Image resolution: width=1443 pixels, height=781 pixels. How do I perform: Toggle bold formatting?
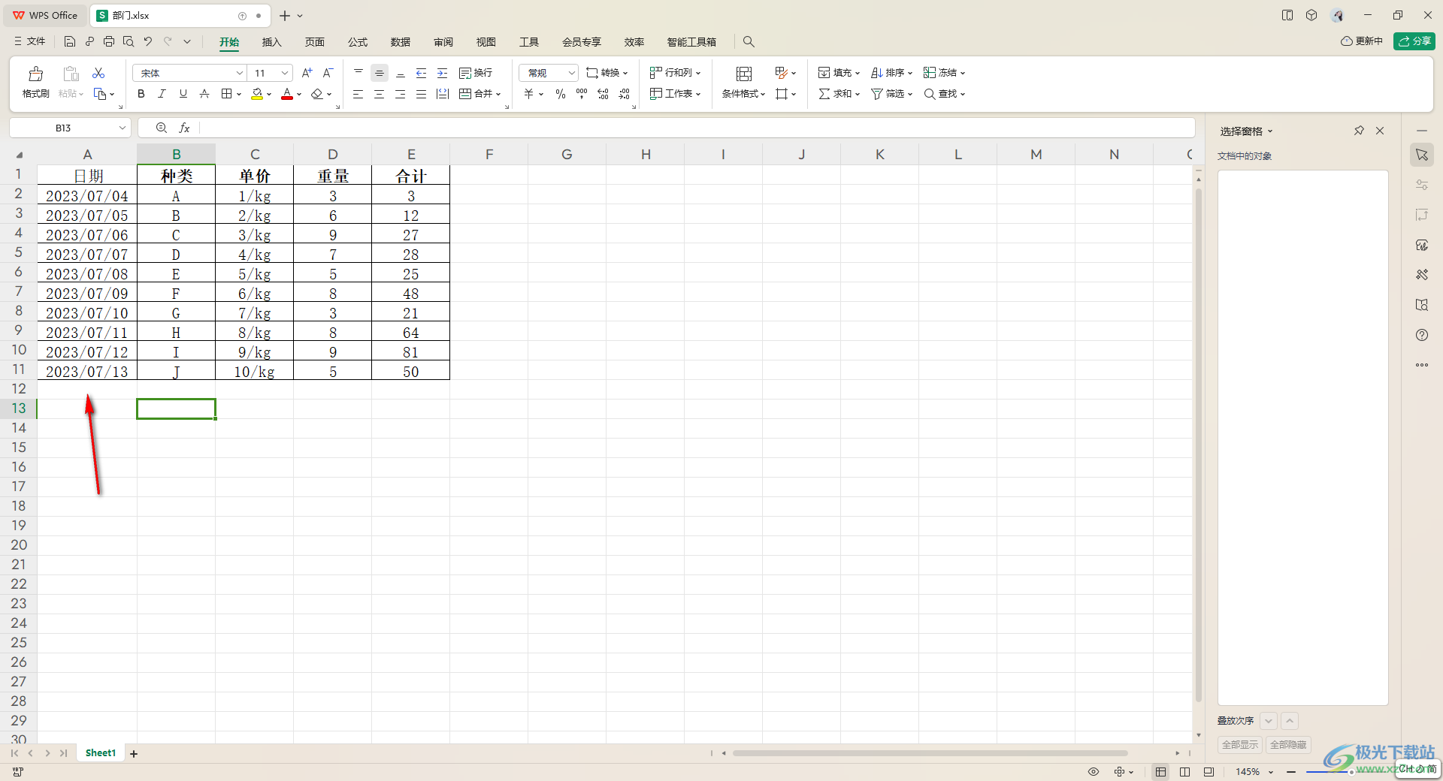[x=141, y=94]
